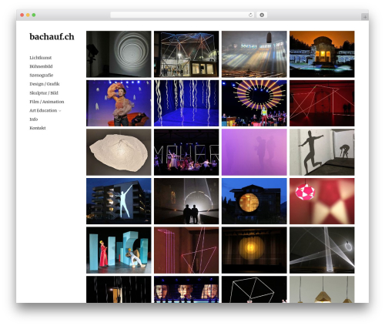Open the white light beams and ring thumbnail
The width and height of the screenshot is (385, 326).
click(322, 250)
